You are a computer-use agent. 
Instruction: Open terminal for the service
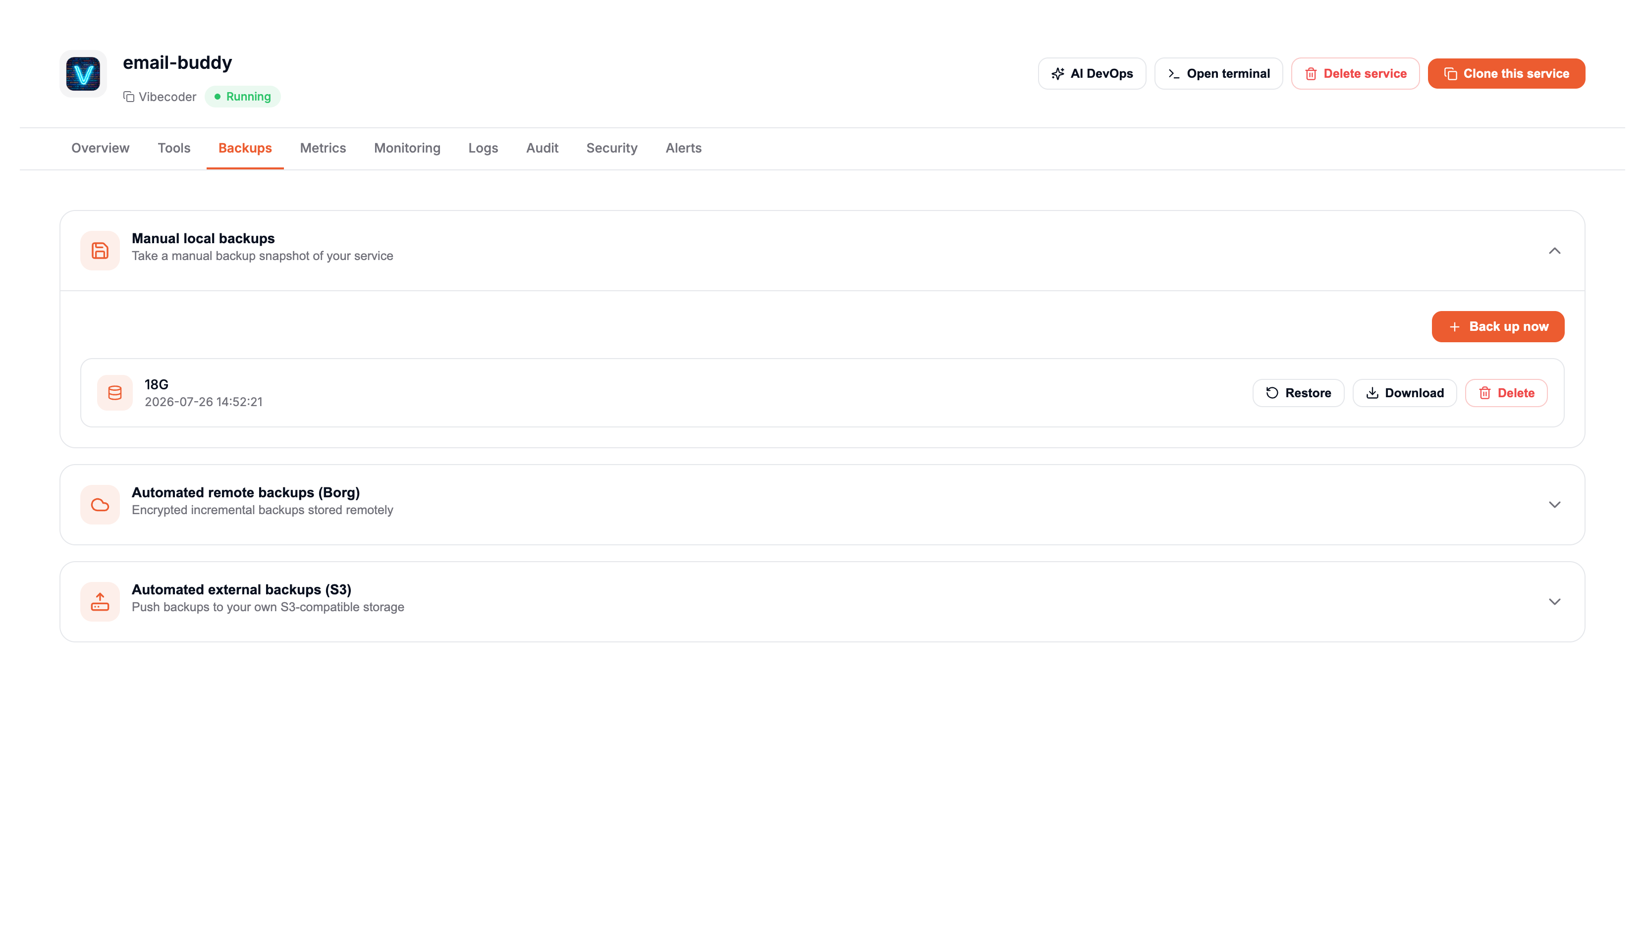tap(1218, 73)
